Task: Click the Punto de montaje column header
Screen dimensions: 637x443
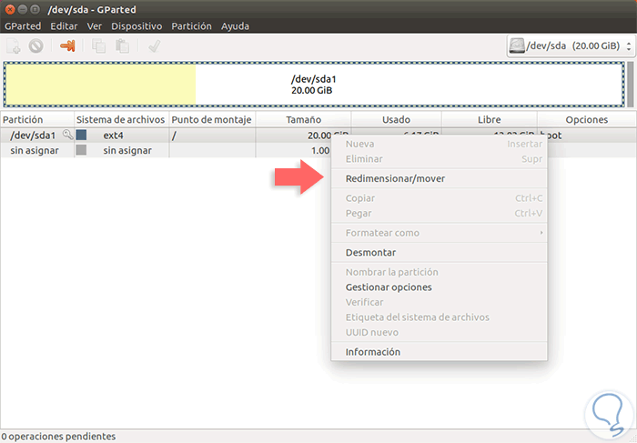Action: coord(212,120)
